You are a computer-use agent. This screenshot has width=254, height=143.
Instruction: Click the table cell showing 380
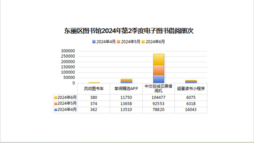tap(94, 97)
